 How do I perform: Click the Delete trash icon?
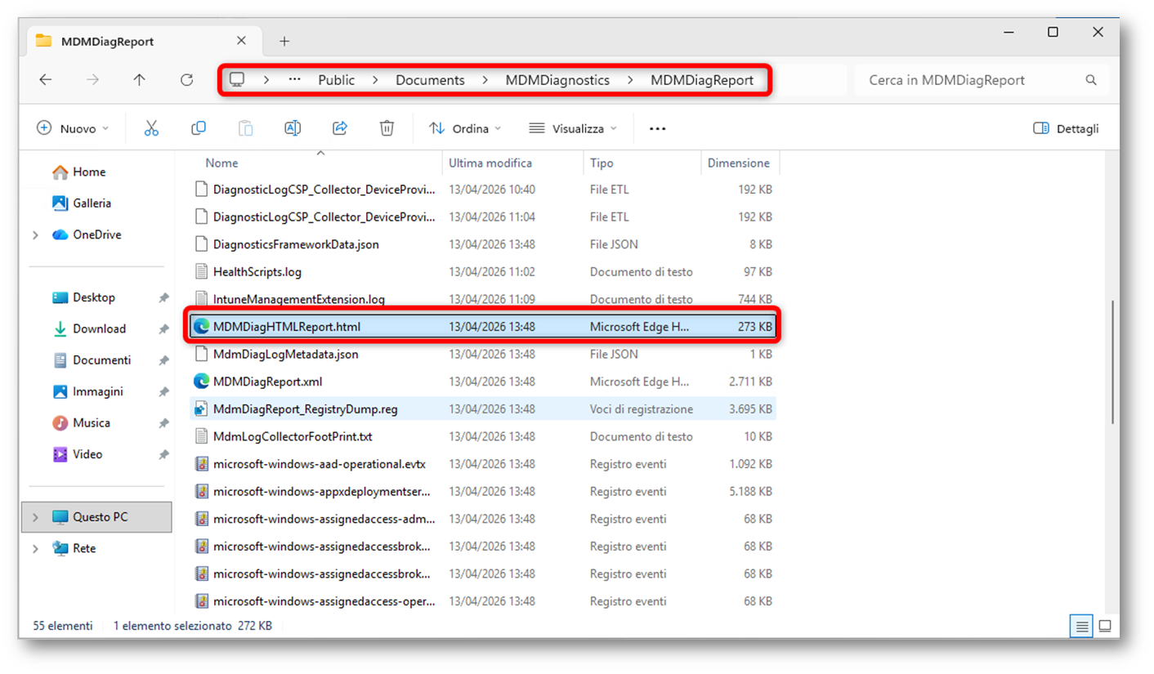[387, 128]
